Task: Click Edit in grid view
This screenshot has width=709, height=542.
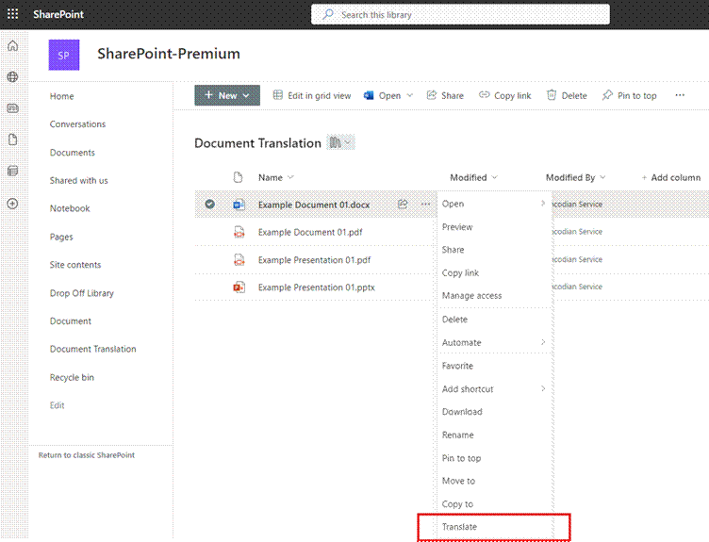Action: point(312,95)
